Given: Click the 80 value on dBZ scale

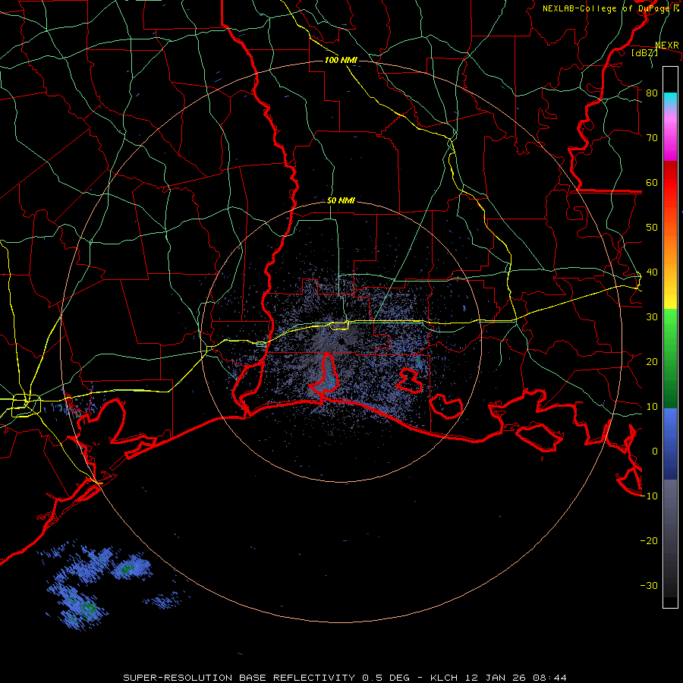Looking at the screenshot, I should tap(652, 93).
